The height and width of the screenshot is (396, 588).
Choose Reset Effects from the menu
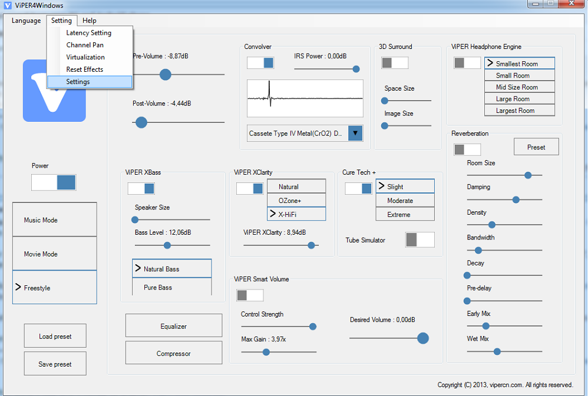coord(90,69)
